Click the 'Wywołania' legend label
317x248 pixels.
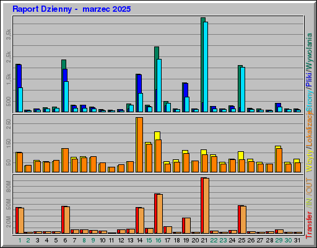310,51
